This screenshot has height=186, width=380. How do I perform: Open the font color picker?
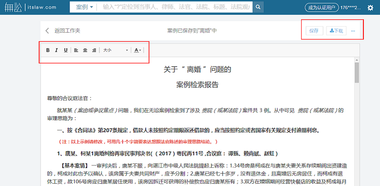click(x=138, y=50)
